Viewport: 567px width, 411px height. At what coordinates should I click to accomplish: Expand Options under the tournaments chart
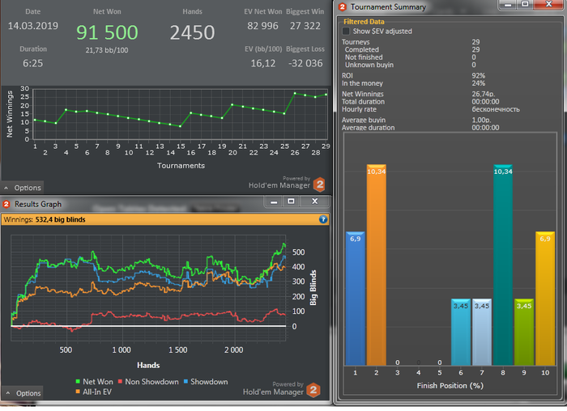point(23,188)
